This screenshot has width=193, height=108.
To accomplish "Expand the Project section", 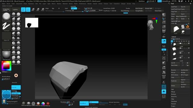I will tap(173, 106).
